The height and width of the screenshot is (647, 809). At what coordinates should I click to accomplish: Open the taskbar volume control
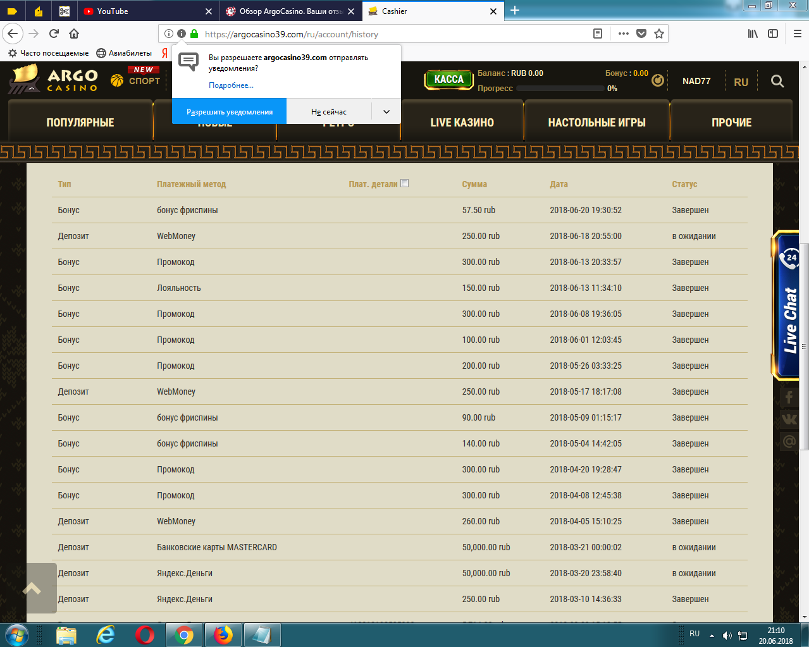point(727,636)
